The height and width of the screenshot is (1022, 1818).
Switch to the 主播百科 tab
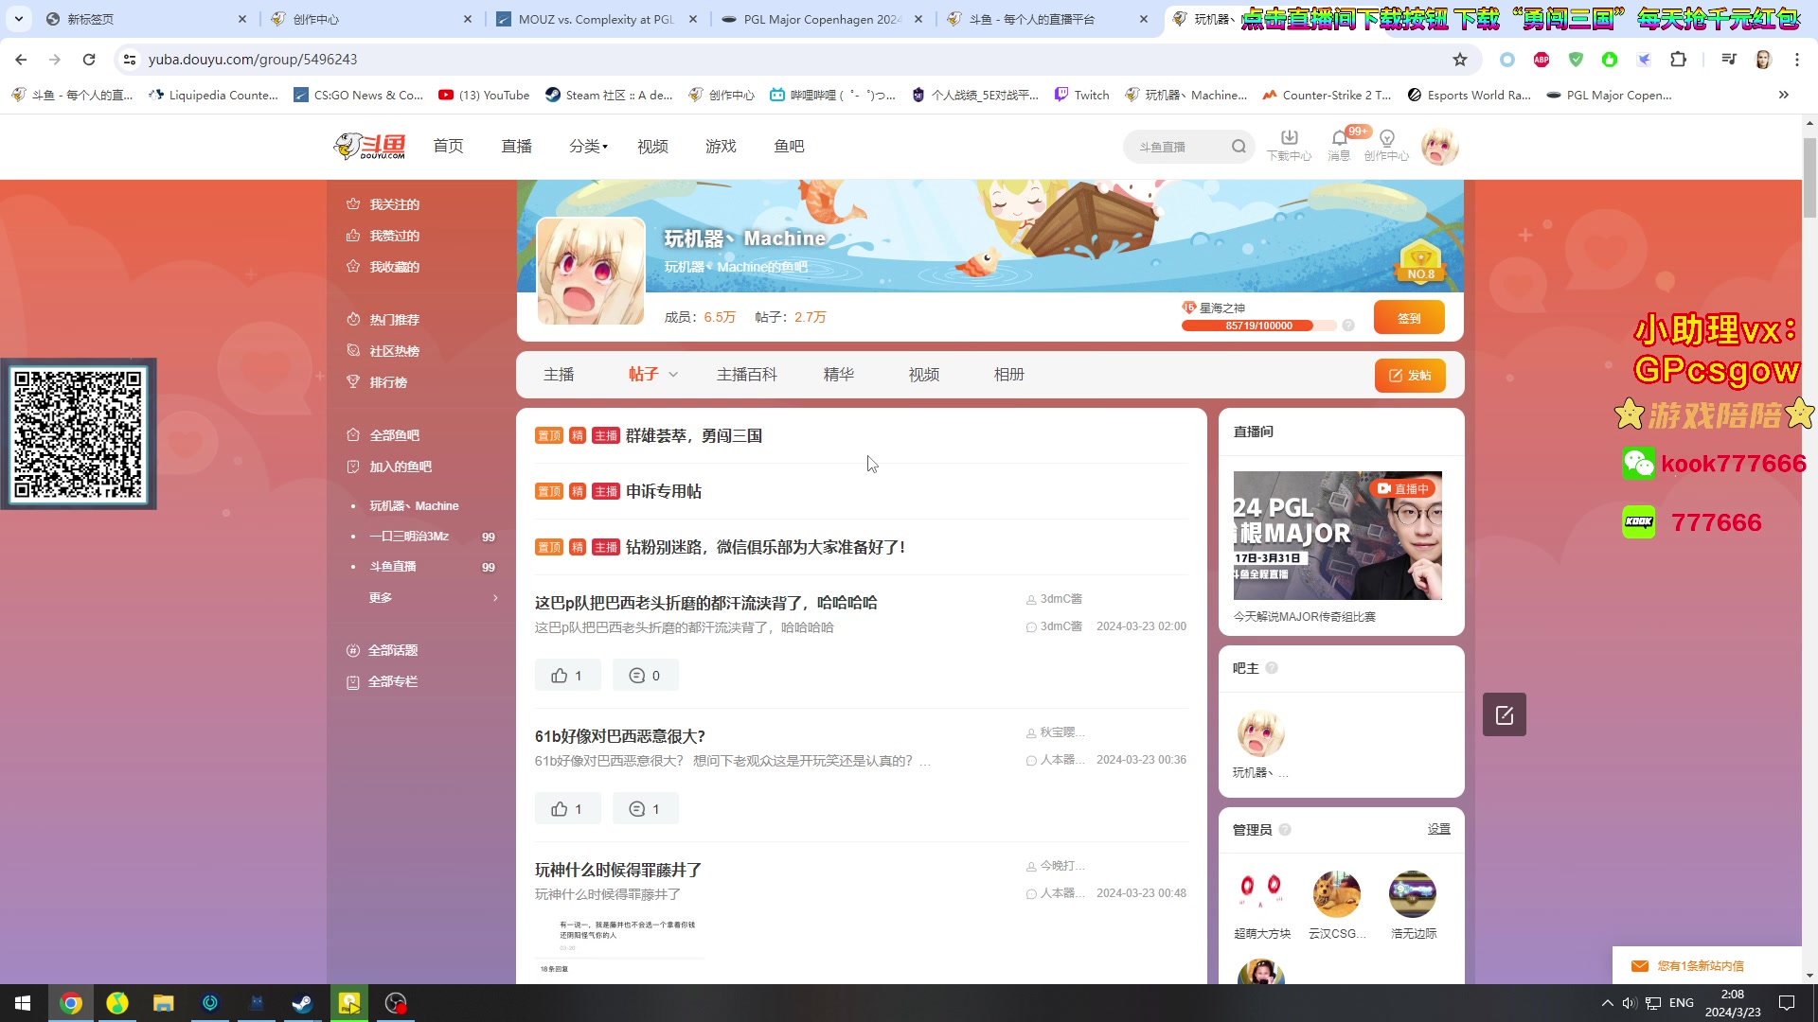point(746,375)
